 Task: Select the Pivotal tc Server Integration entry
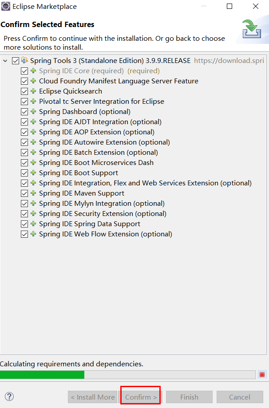pos(101,101)
